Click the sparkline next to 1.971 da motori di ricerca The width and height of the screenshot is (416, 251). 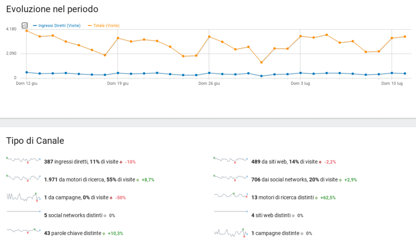pos(23,178)
